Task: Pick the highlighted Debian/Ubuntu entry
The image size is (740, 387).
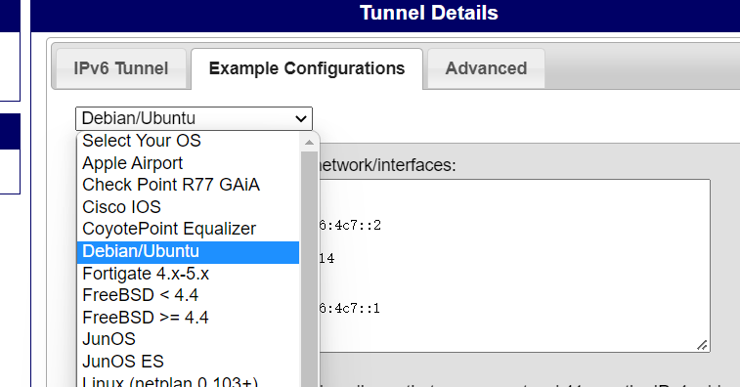Action: tap(189, 251)
